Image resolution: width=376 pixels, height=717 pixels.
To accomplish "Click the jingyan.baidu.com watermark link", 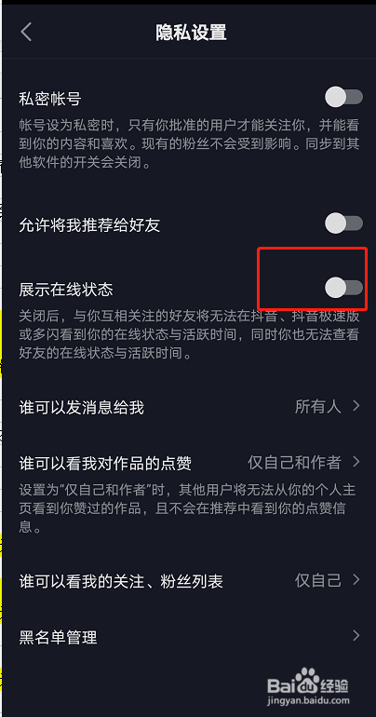I will click(308, 700).
